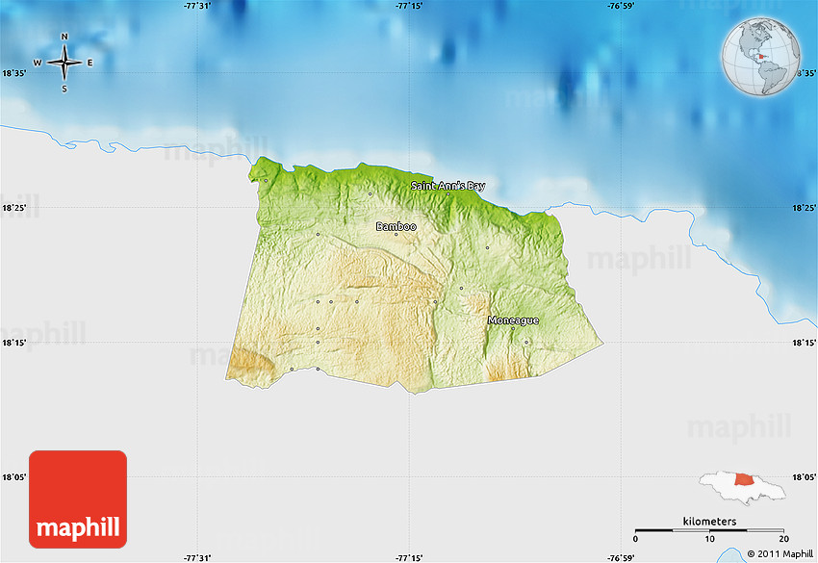Click the -77°15' longitude label at top
This screenshot has width=818, height=563.
[x=410, y=6]
